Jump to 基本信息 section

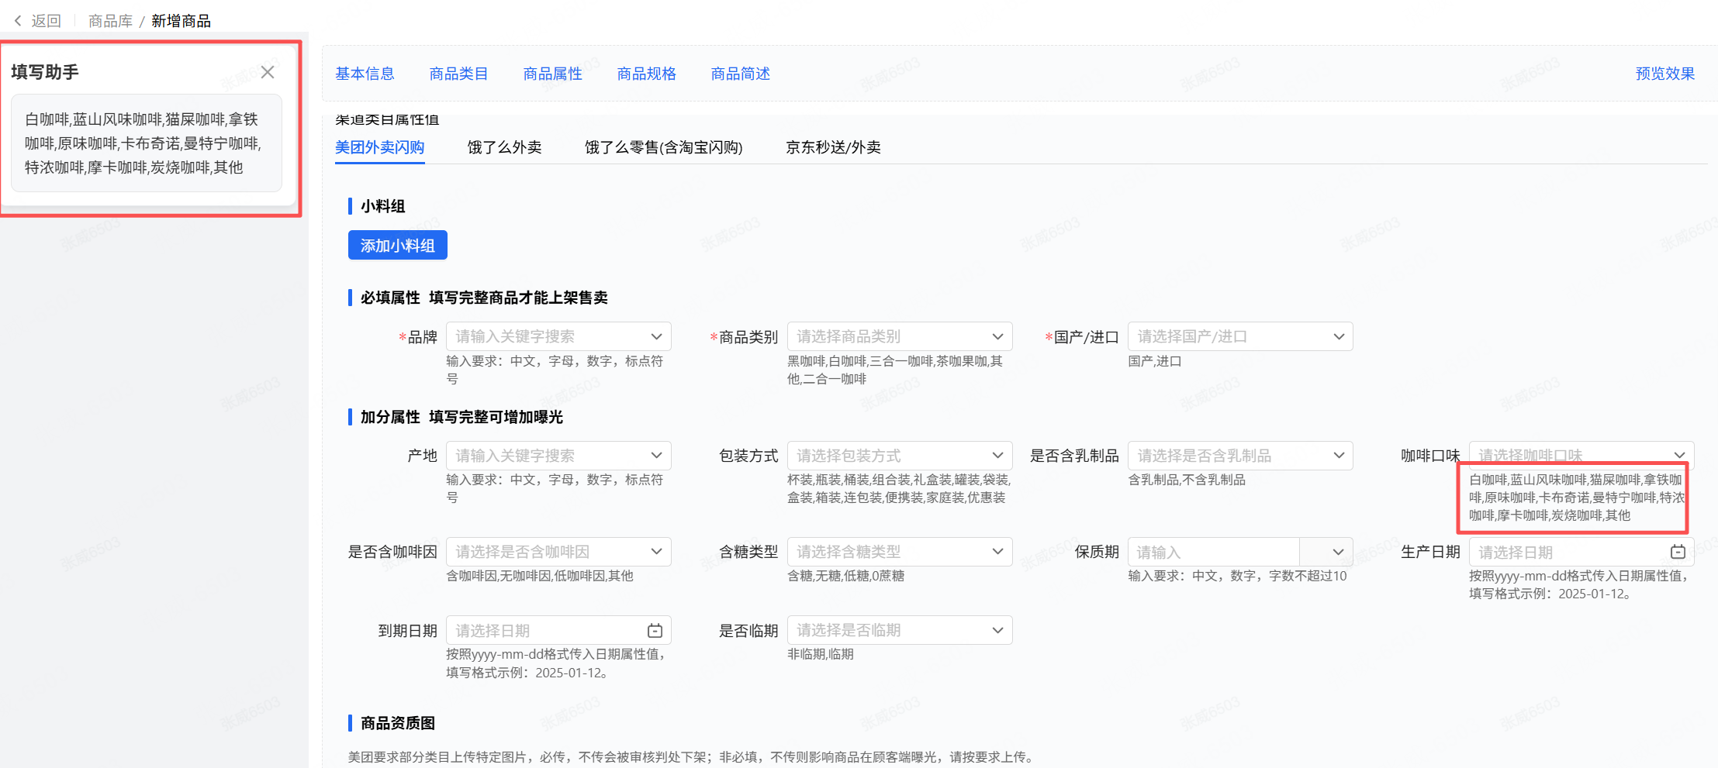pyautogui.click(x=365, y=74)
